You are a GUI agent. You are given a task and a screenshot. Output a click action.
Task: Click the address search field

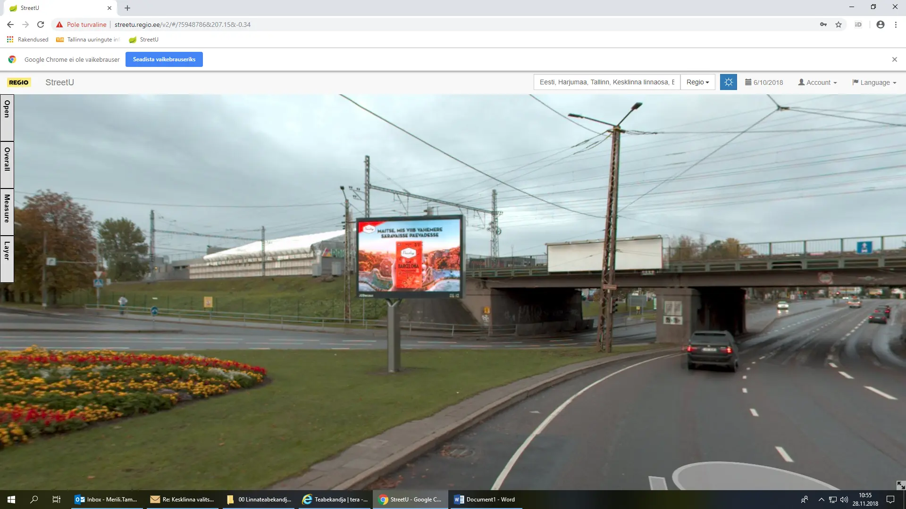(607, 82)
